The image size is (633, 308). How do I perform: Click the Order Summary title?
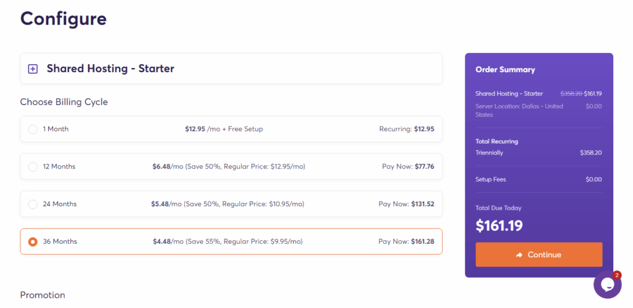pyautogui.click(x=505, y=70)
